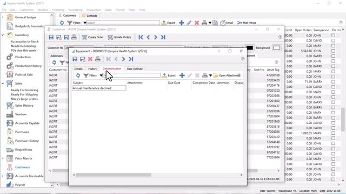The width and height of the screenshot is (346, 194).
Task: Toggle On Hold checkbox in 71.19 BARRY row
Action: click(x=333, y=81)
